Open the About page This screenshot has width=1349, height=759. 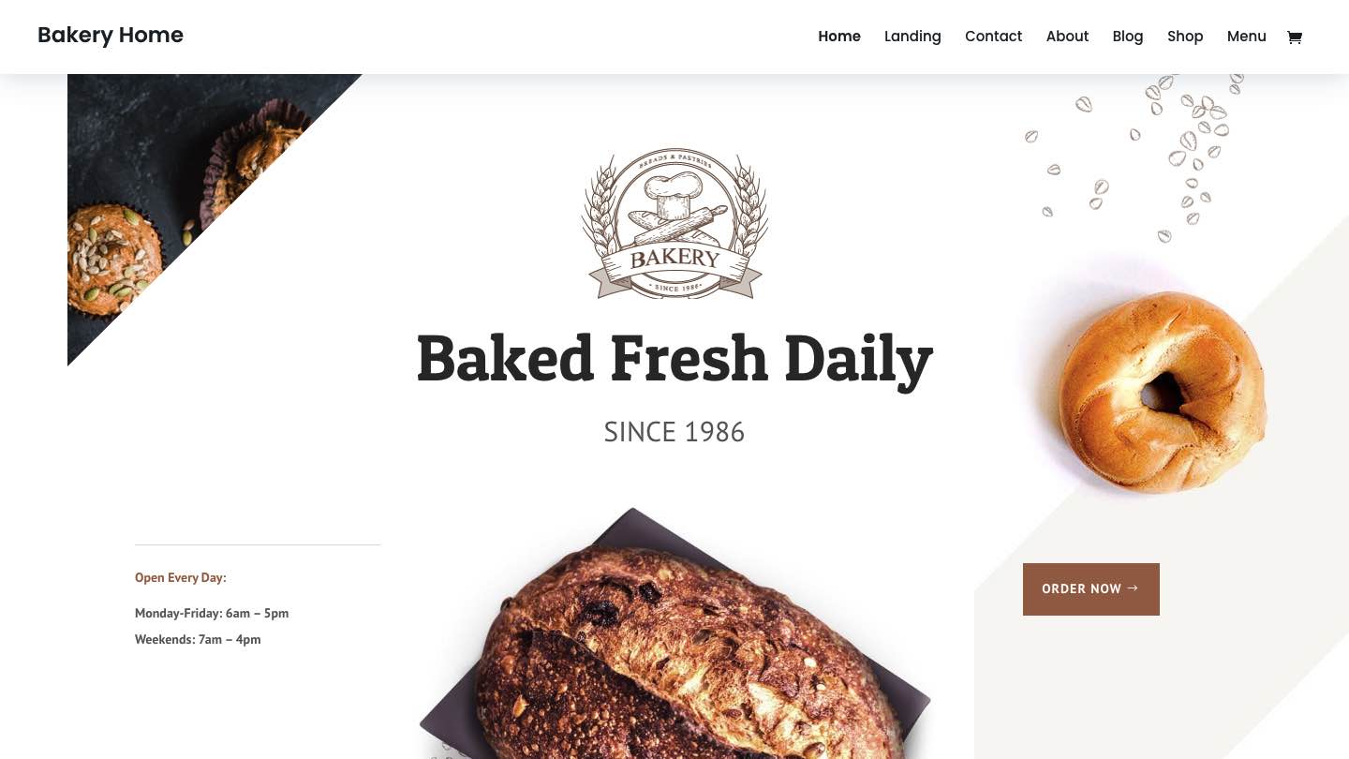(x=1067, y=37)
